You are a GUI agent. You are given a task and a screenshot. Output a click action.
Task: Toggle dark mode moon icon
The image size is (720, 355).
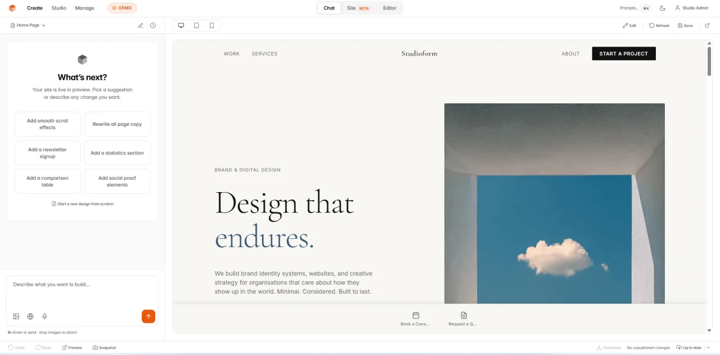(663, 8)
